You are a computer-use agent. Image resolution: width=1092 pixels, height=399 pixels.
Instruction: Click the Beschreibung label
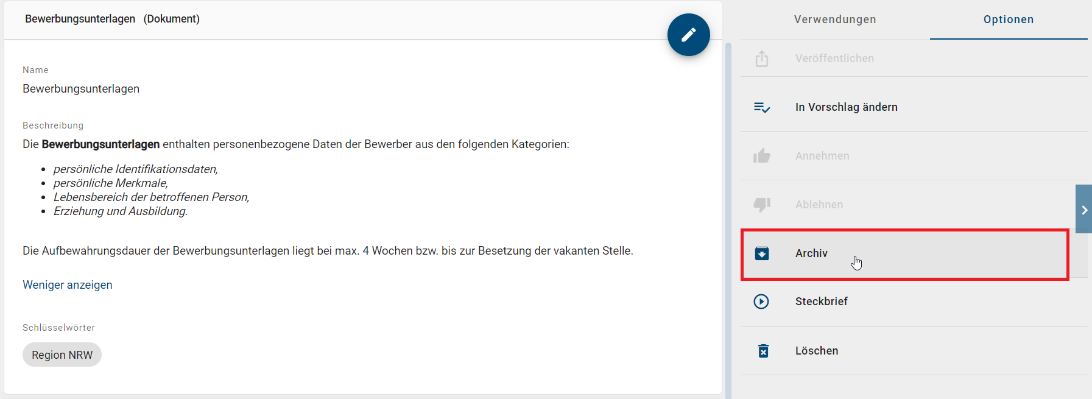(x=53, y=125)
